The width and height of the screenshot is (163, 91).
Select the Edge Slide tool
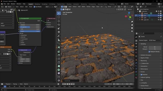point(59,77)
